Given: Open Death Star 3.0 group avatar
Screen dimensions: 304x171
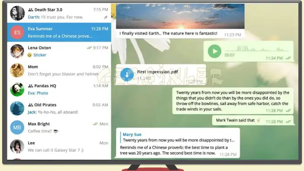Looking at the screenshot, I should coord(17,13).
